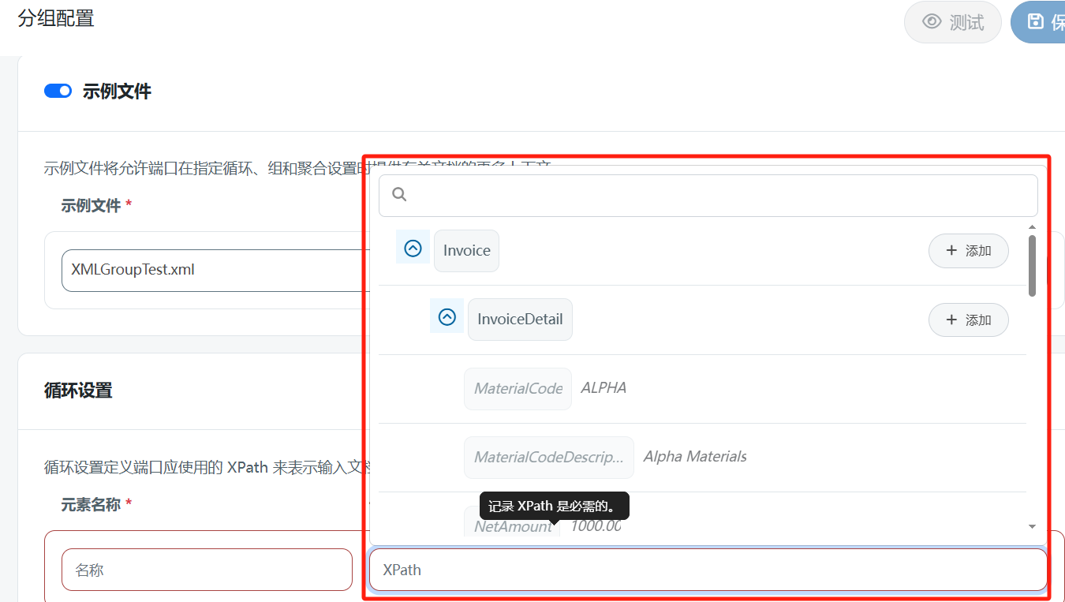1065x602 pixels.
Task: Click the save disk icon on 保存 button
Action: pos(1037,21)
